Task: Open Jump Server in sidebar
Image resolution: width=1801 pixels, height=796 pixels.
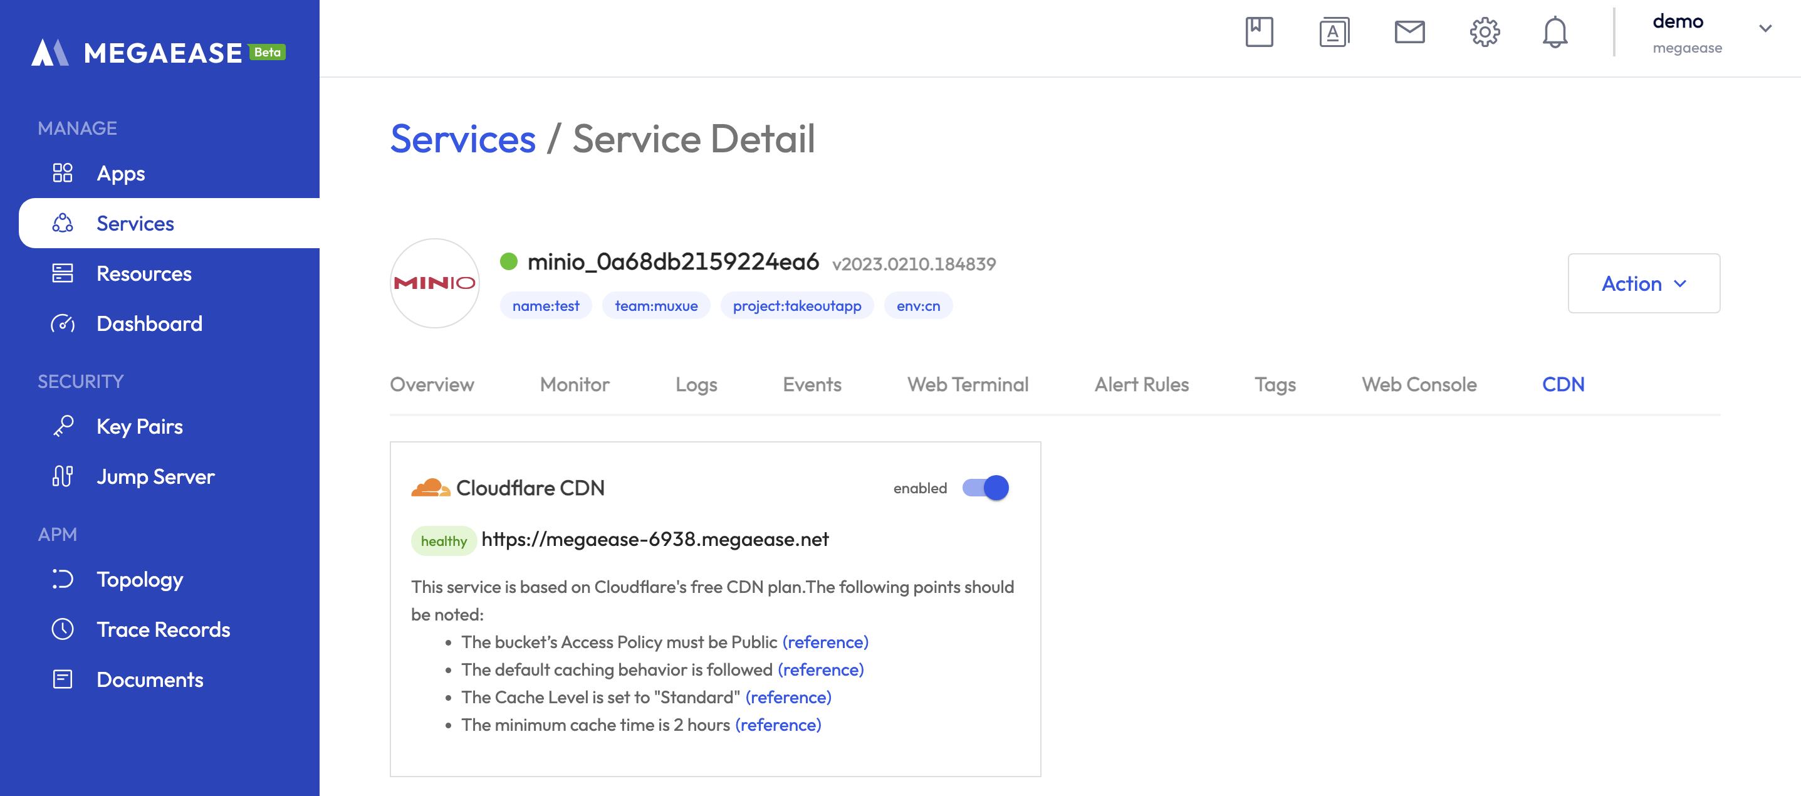Action: (x=155, y=477)
